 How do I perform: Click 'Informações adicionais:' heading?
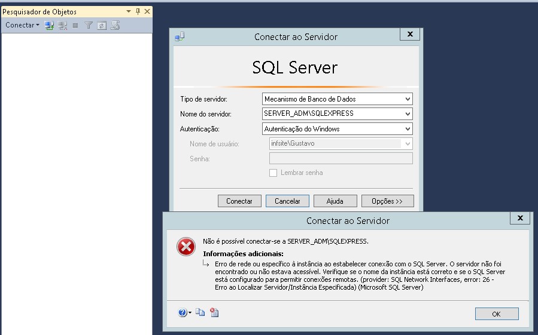(x=243, y=254)
